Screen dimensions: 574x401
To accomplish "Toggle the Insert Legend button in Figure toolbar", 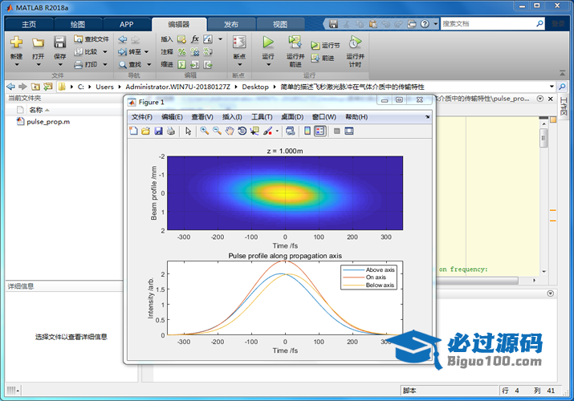I will coord(320,131).
